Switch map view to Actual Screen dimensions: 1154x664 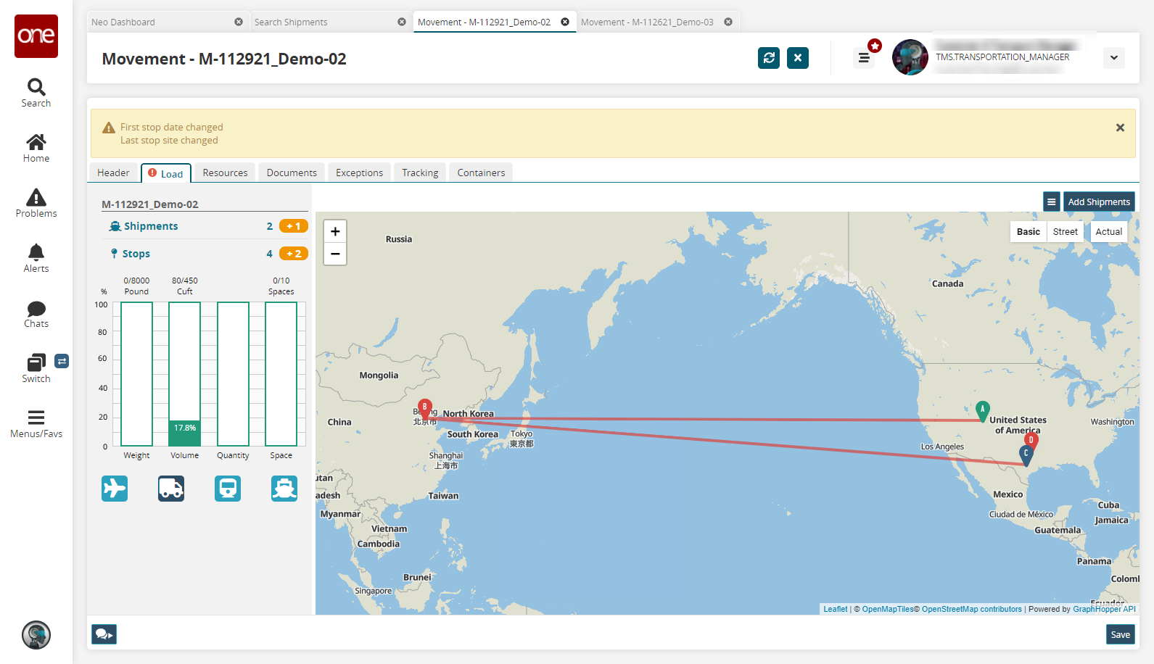(x=1108, y=232)
